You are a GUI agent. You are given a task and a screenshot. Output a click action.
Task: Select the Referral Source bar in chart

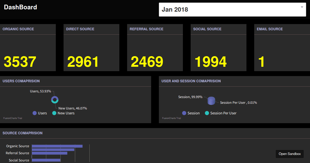click(49, 153)
